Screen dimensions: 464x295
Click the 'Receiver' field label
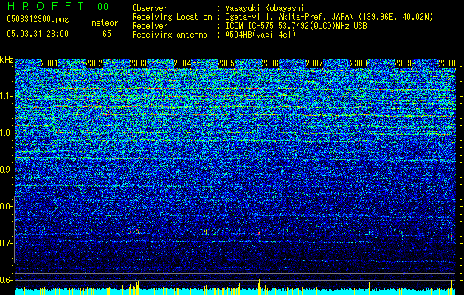[x=150, y=26]
